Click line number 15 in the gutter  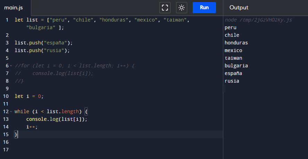(6, 134)
